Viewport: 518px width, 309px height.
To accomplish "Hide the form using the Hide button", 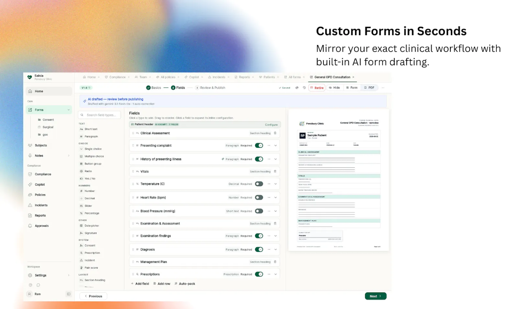I will coord(334,88).
